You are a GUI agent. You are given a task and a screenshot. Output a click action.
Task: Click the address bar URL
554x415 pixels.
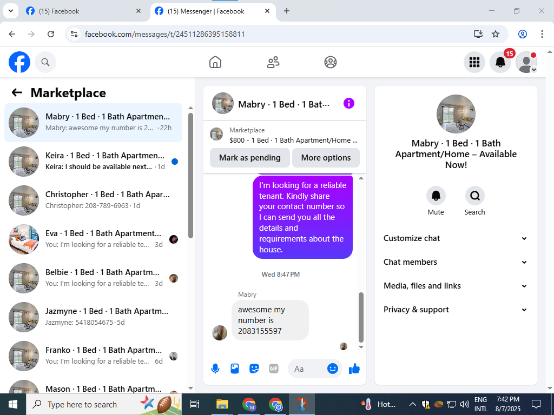click(x=164, y=34)
